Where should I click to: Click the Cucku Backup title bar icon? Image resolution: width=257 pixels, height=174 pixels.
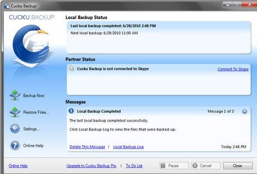(7, 6)
